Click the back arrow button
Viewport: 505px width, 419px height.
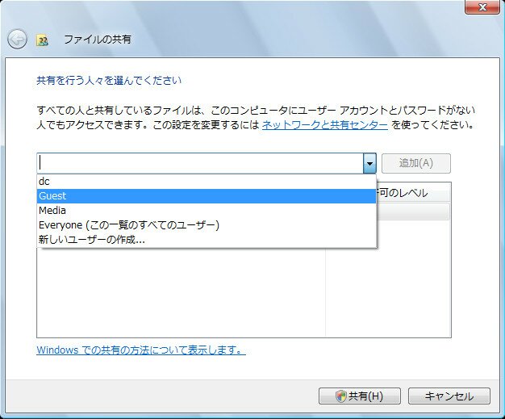tap(17, 39)
